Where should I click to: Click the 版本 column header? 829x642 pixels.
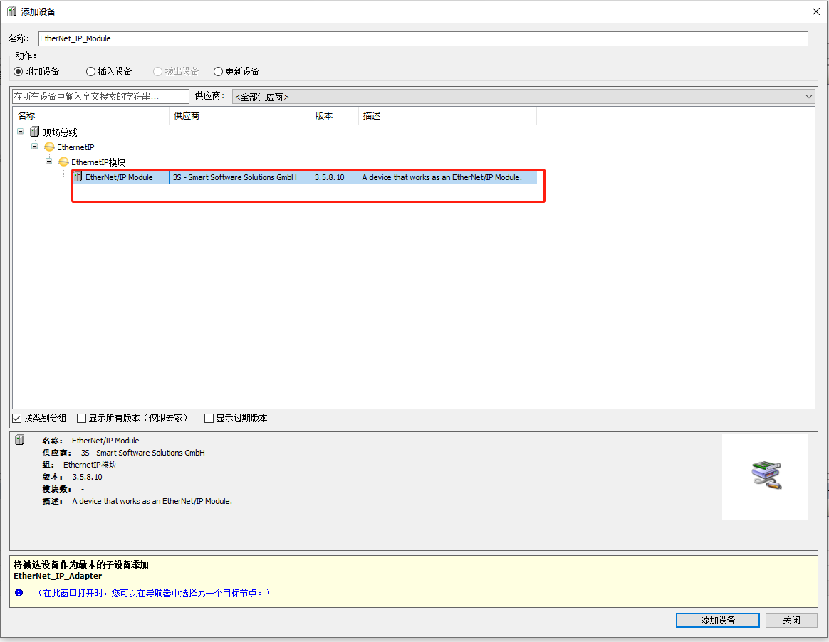[x=335, y=116]
